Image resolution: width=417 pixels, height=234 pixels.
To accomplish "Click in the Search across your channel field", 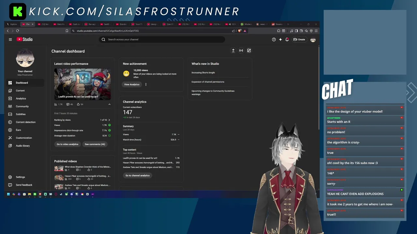I will point(162,39).
